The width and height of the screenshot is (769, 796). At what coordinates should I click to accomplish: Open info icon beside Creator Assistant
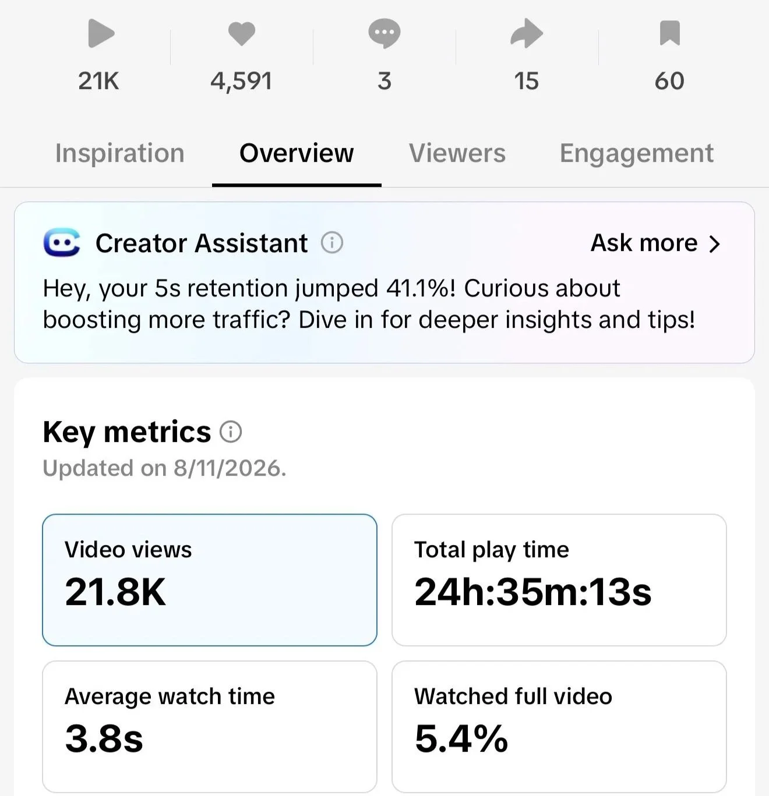coord(332,242)
